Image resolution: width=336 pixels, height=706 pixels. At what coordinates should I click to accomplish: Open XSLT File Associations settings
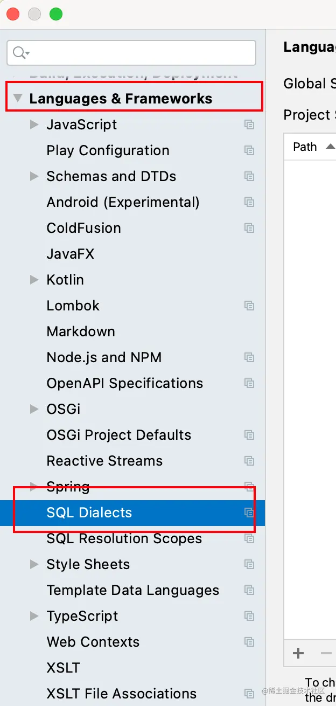pyautogui.click(x=121, y=694)
